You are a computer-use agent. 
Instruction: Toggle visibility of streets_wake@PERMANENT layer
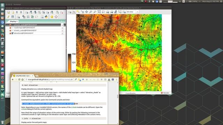click(10, 31)
